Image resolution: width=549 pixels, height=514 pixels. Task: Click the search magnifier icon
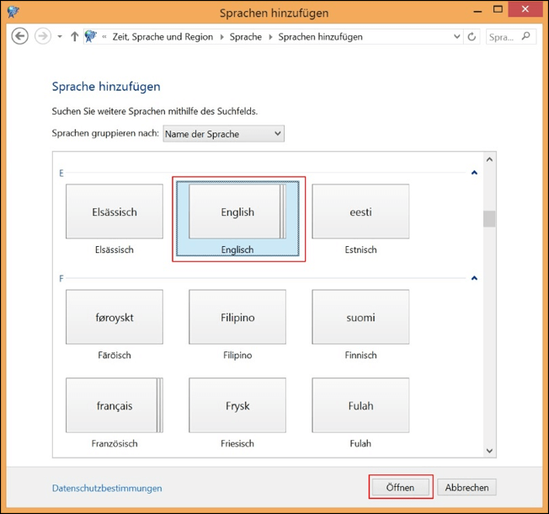(x=526, y=36)
